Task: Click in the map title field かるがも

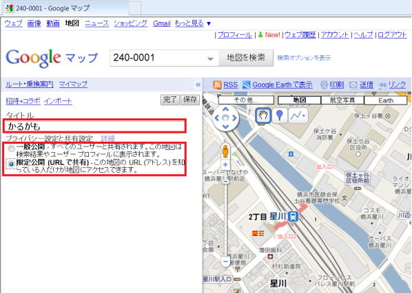Action: coord(95,126)
